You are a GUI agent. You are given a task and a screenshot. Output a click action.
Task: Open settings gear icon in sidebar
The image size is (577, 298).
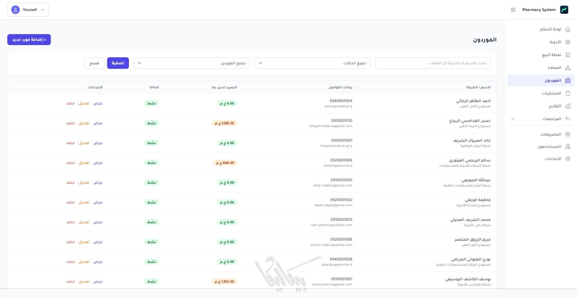coord(568,159)
